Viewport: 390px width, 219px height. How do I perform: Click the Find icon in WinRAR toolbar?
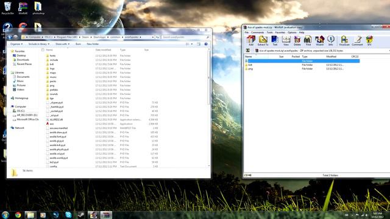coord(308,41)
